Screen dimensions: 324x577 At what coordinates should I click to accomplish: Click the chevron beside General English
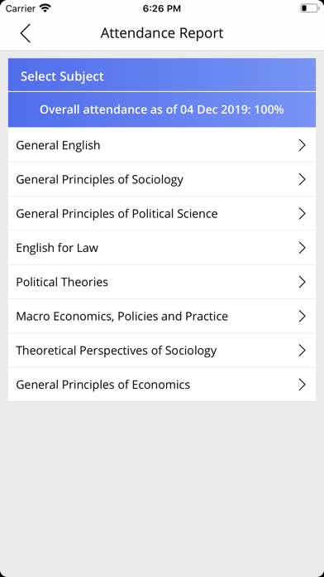pyautogui.click(x=302, y=145)
